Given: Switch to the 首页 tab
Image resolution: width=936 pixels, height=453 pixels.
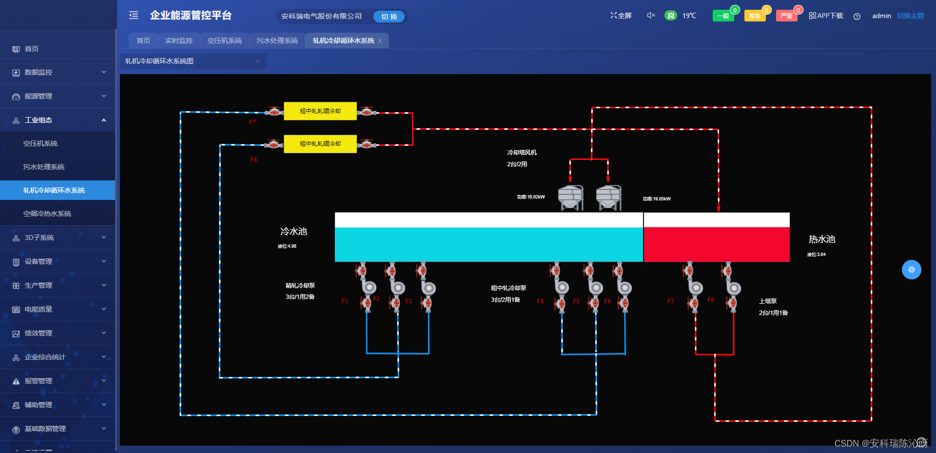Looking at the screenshot, I should (143, 40).
